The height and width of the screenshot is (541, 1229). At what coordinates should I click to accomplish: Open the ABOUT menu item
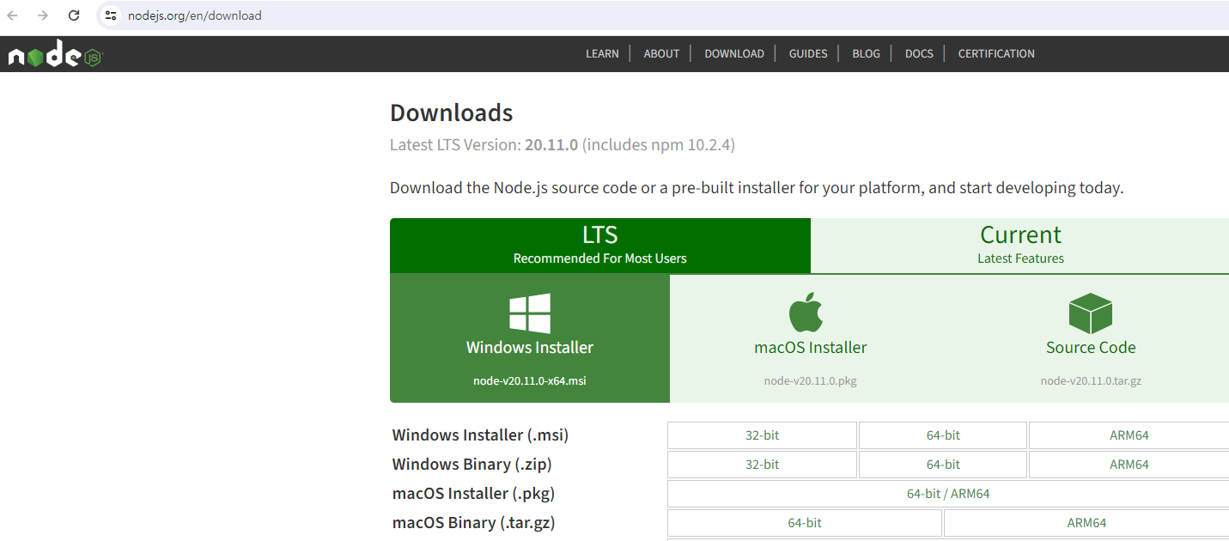pos(661,53)
